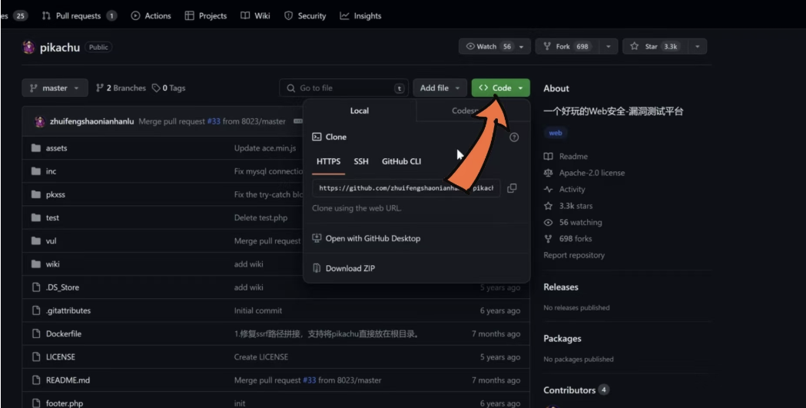Click the assets folder icon
The width and height of the screenshot is (806, 408).
(x=35, y=148)
